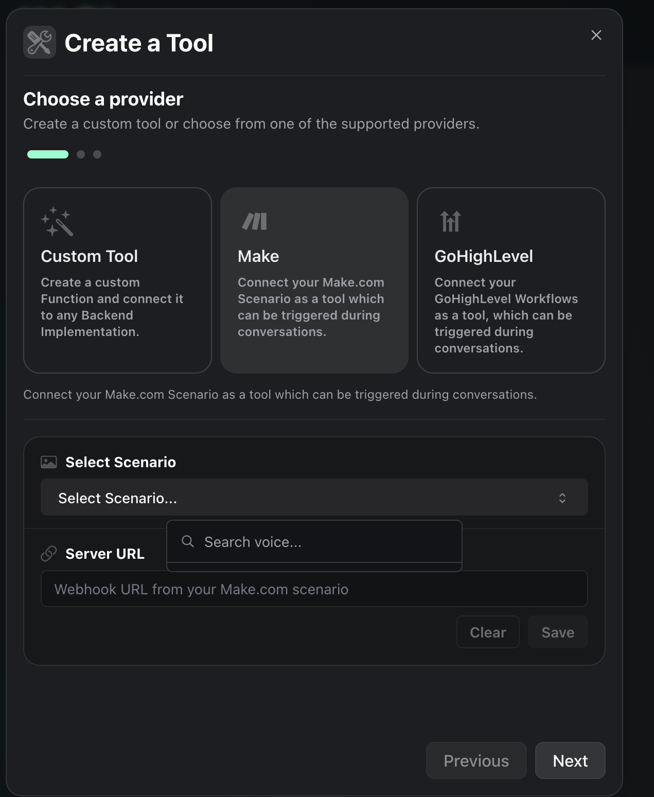Click the Next button
The image size is (654, 797).
pos(570,760)
